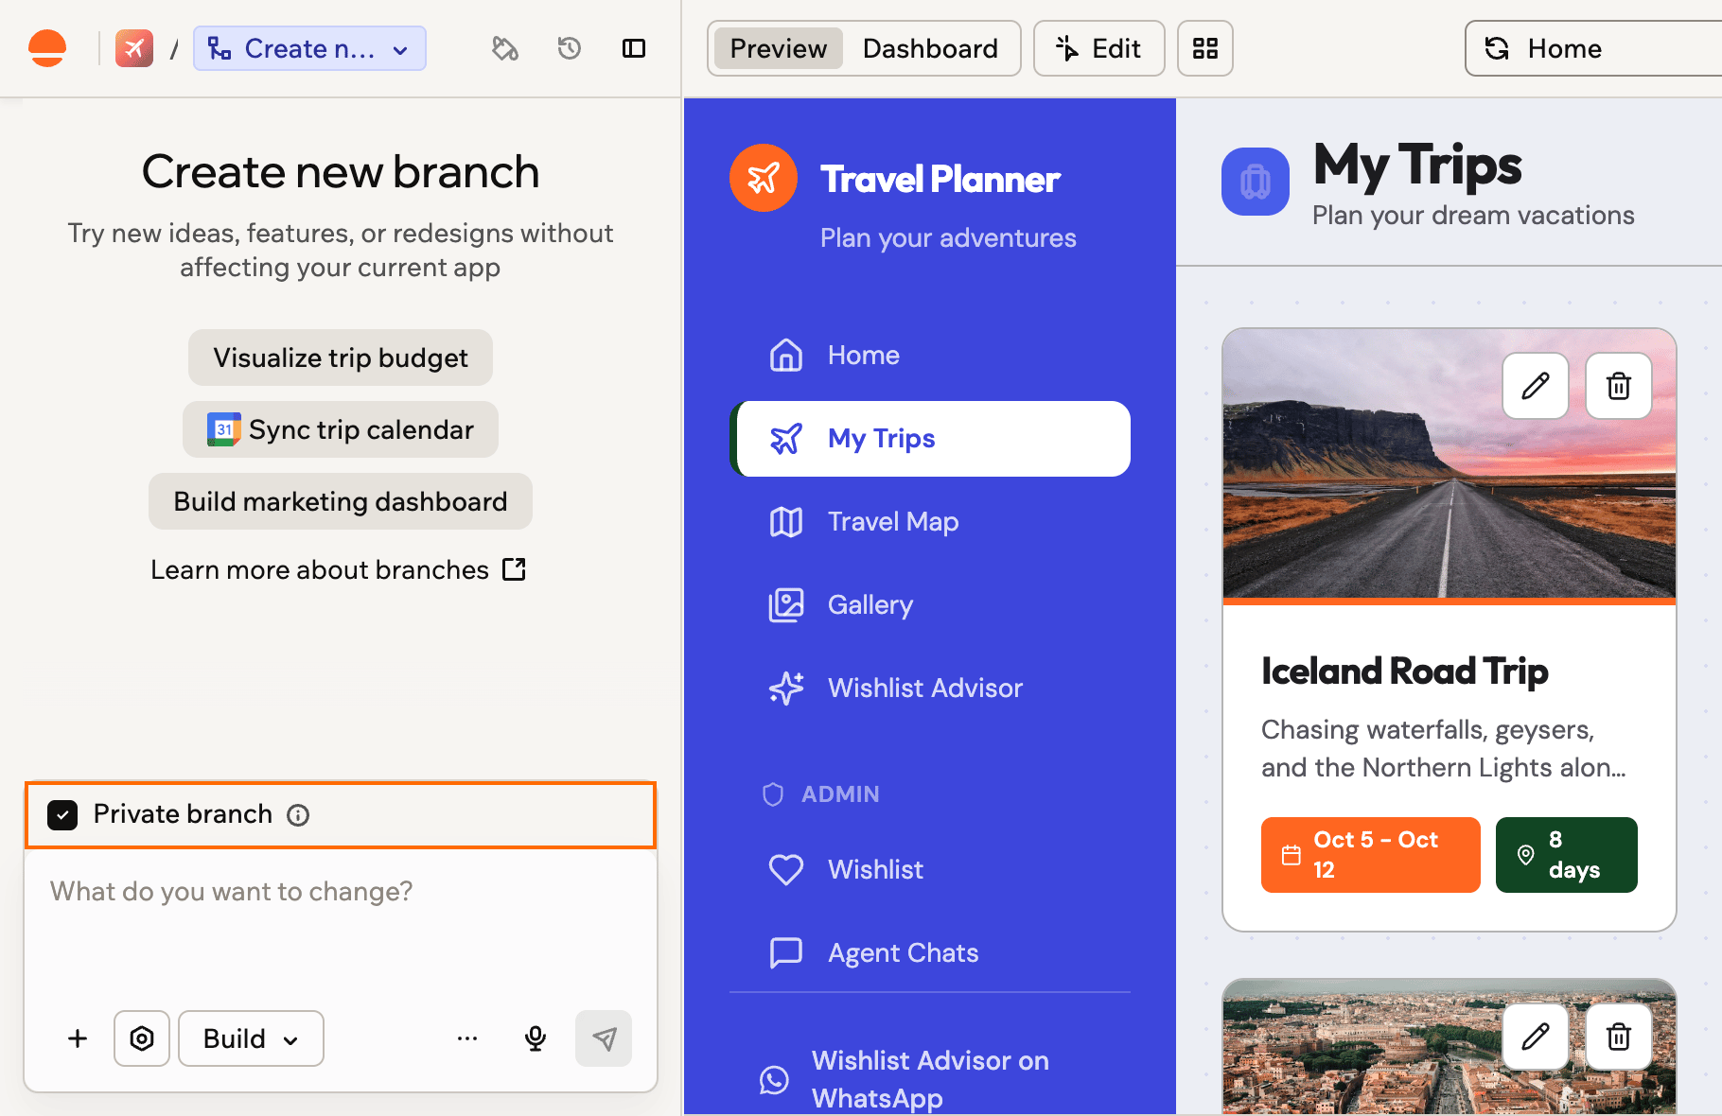Toggle the sidebar panel layout icon
The image size is (1722, 1116).
(634, 48)
